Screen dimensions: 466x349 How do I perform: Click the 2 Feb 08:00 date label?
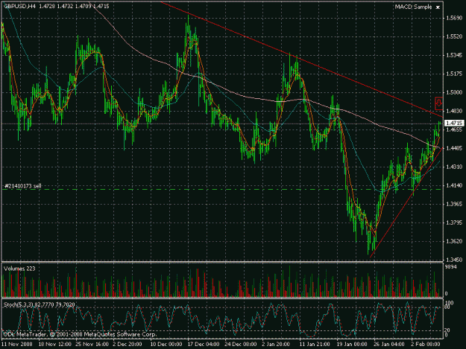pyautogui.click(x=425, y=345)
